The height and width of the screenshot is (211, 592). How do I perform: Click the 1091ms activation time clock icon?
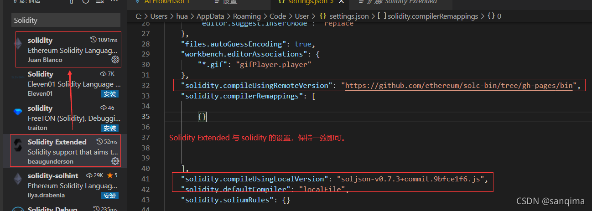click(x=94, y=40)
